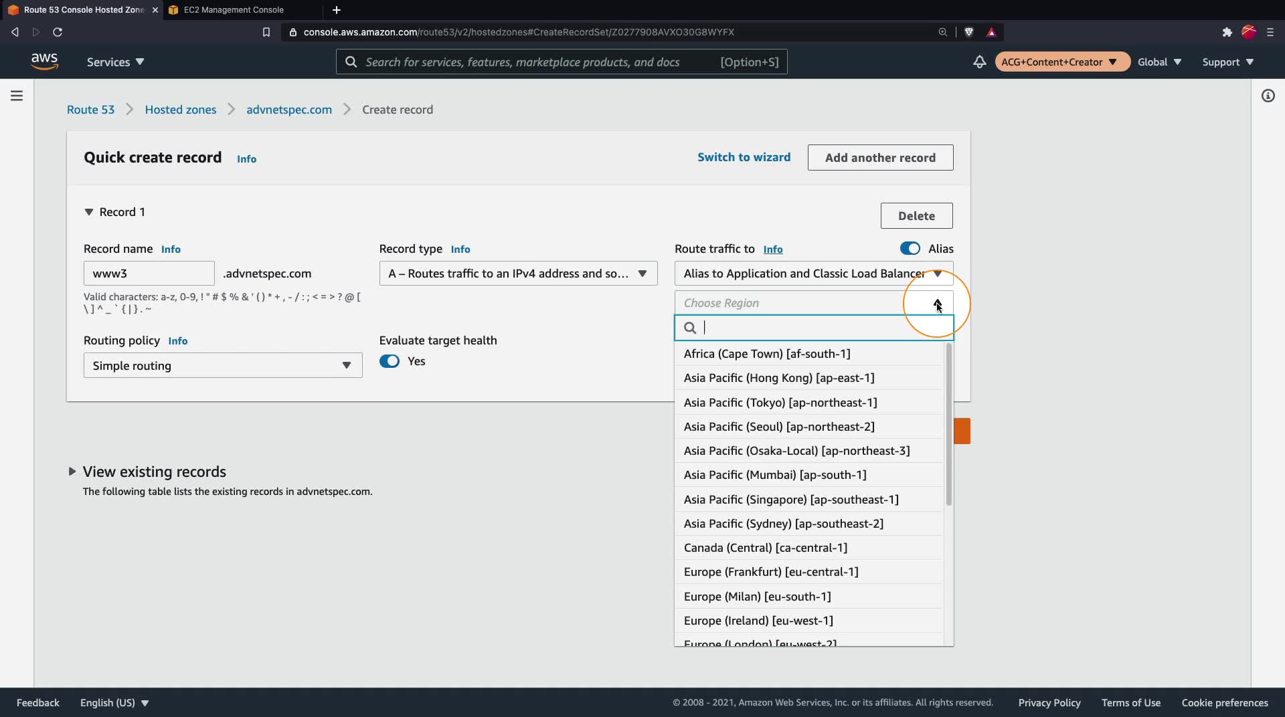This screenshot has width=1285, height=717.
Task: Open the Global region menu
Action: 1159,62
